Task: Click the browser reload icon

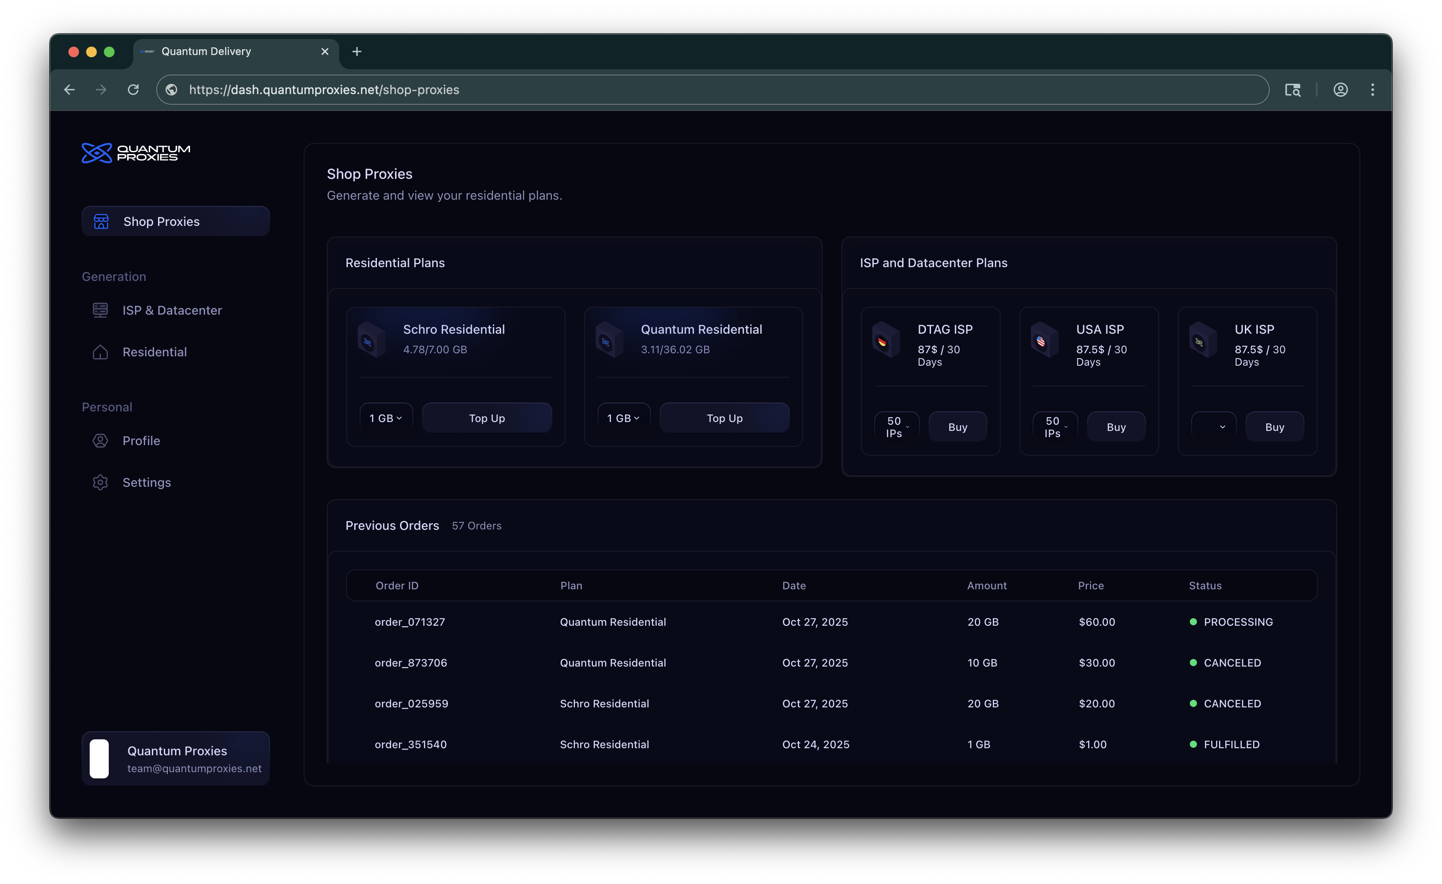Action: click(x=134, y=90)
